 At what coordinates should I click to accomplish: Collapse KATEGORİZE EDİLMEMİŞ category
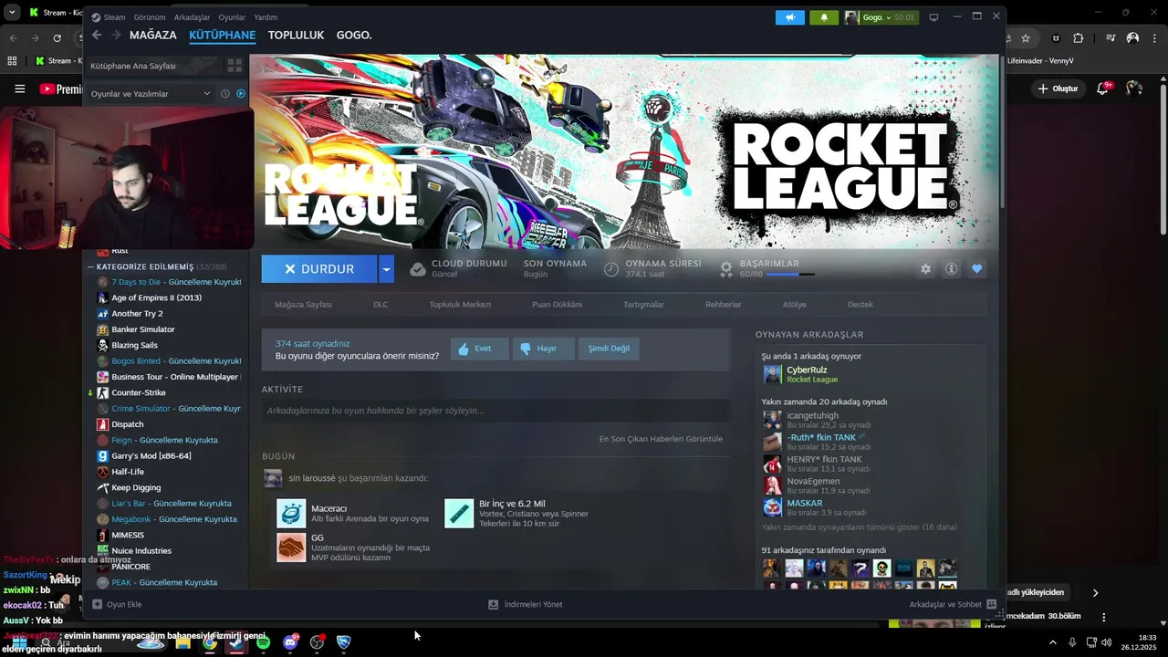tap(90, 266)
